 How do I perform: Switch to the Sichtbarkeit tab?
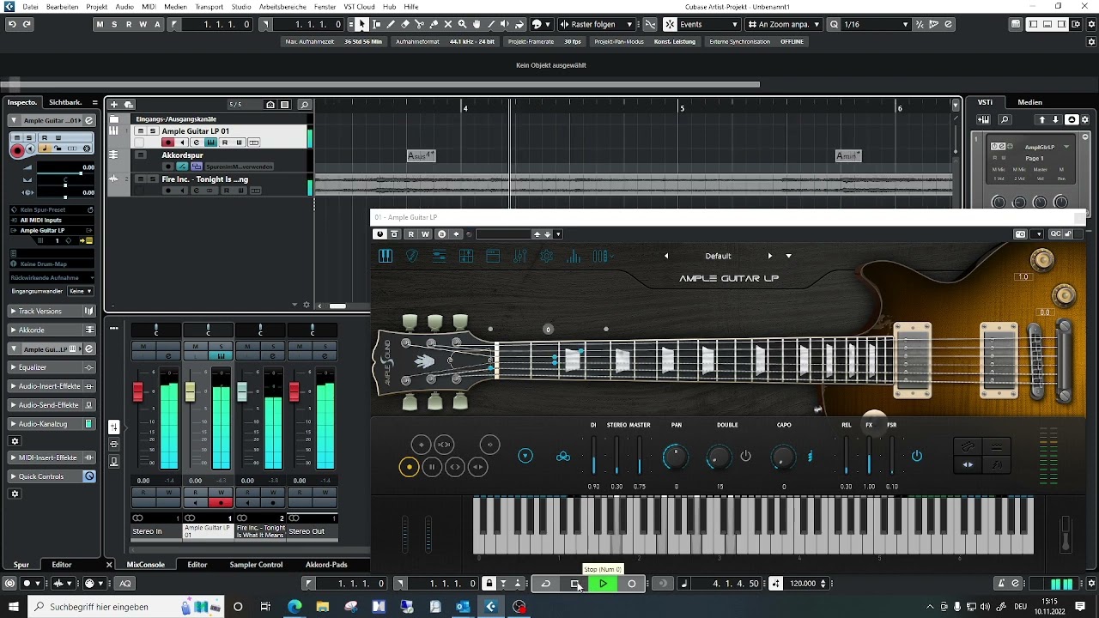click(66, 102)
